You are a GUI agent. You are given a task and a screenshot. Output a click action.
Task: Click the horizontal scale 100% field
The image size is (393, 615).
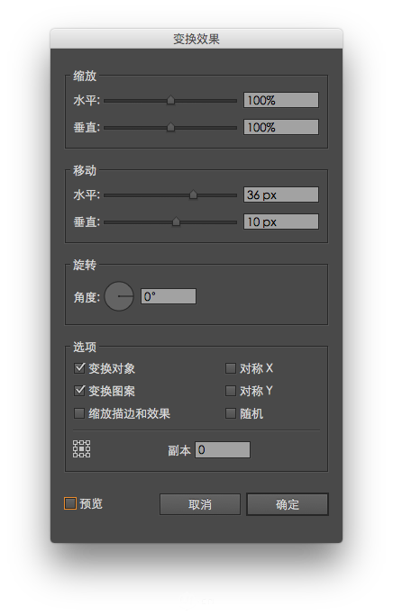281,100
